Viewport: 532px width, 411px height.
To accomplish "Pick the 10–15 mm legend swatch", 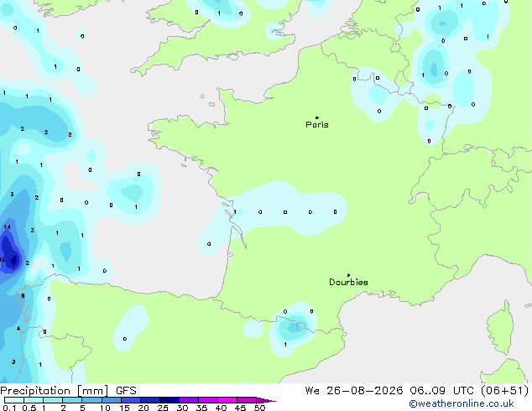I will click(x=111, y=400).
